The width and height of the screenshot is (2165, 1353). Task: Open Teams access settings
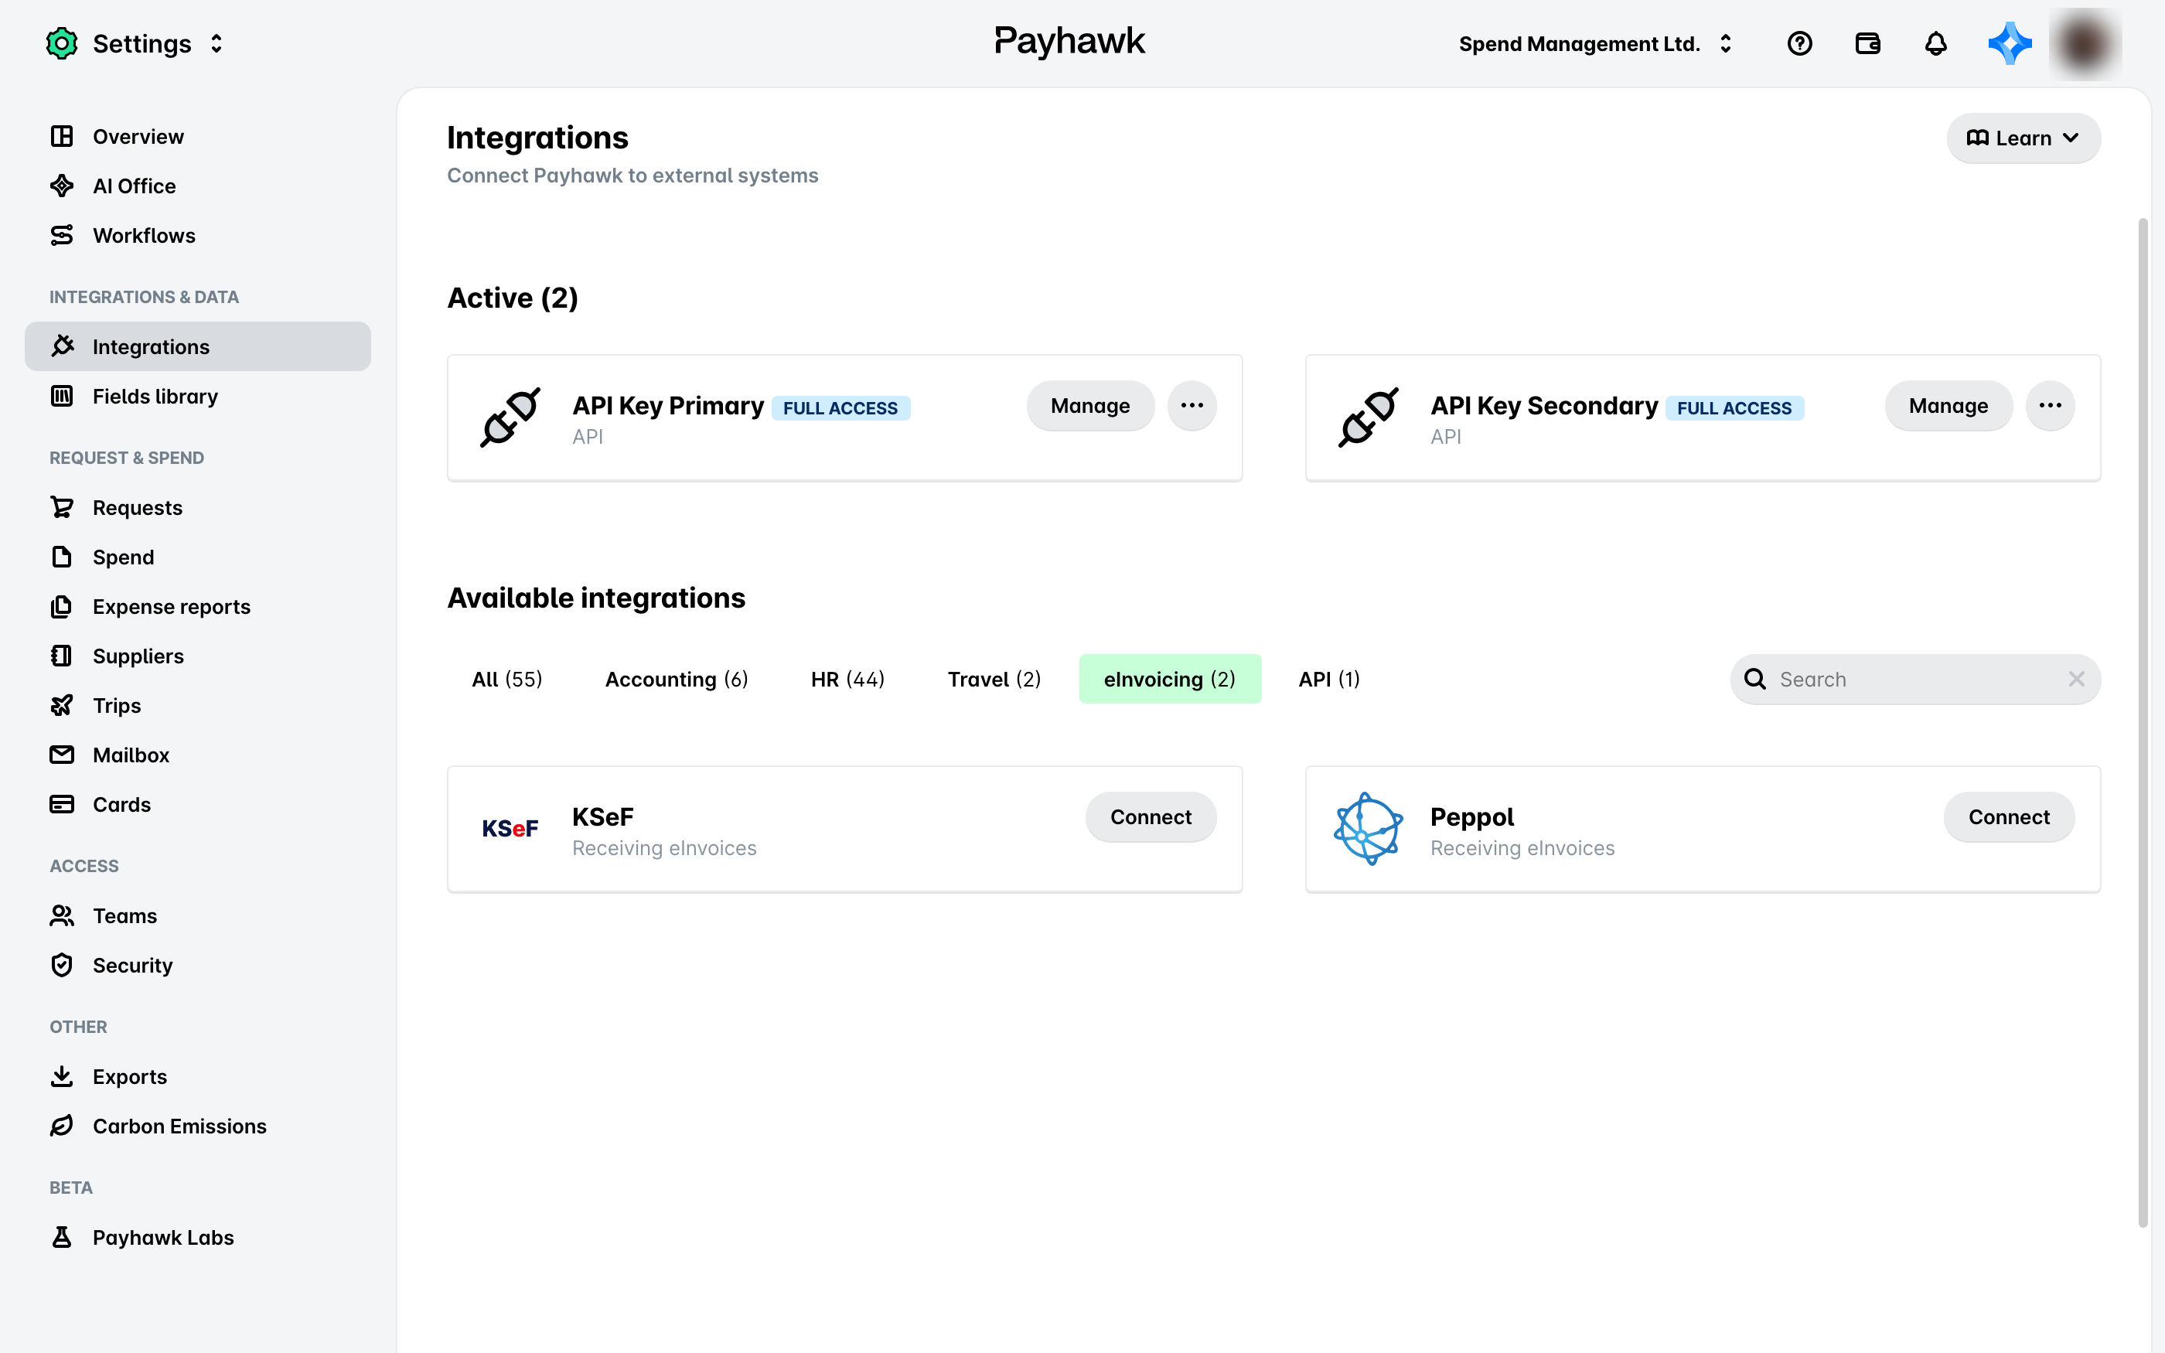point(198,915)
